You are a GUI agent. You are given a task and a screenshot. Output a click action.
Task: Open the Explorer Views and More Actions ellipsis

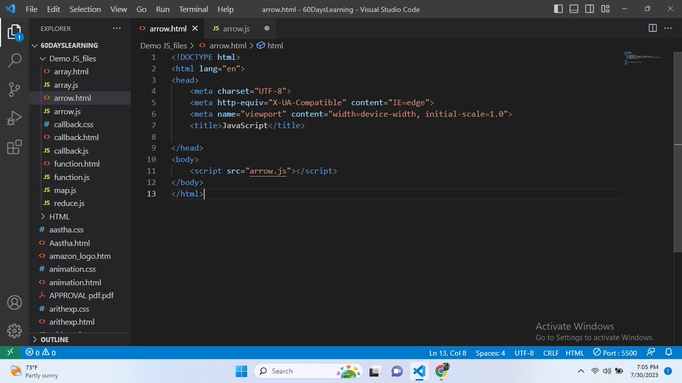117,28
